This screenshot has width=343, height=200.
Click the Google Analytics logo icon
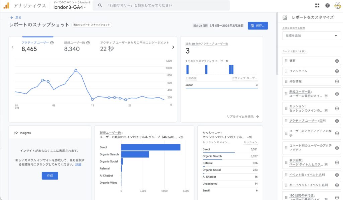point(6,5)
